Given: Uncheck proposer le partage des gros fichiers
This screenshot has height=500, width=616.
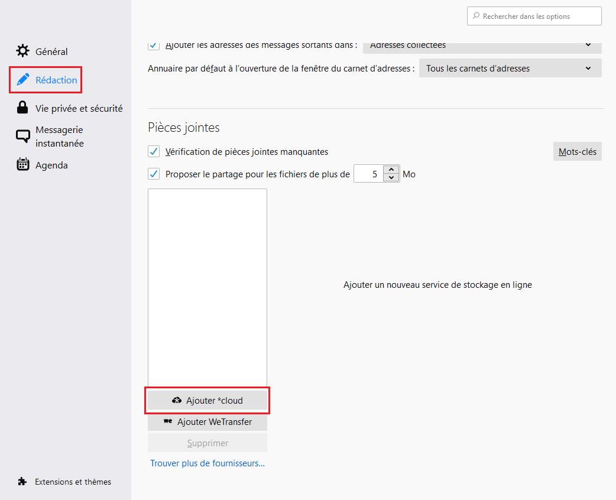Looking at the screenshot, I should (x=154, y=174).
